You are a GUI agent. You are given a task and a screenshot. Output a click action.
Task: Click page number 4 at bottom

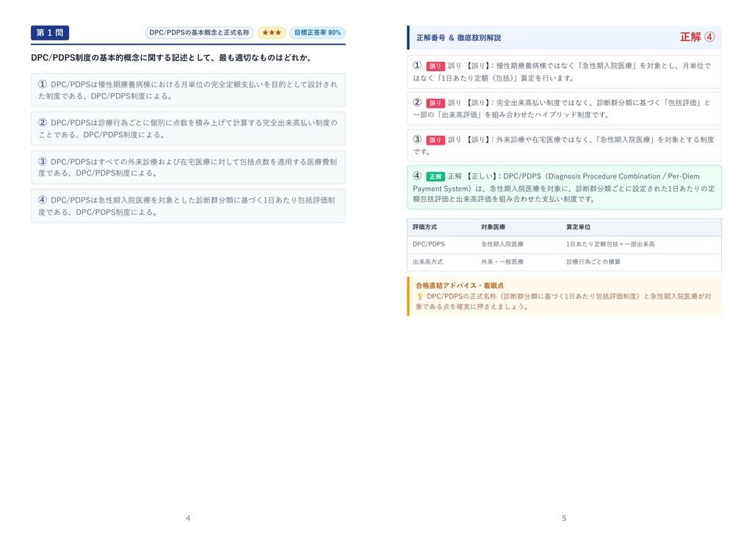tap(188, 518)
